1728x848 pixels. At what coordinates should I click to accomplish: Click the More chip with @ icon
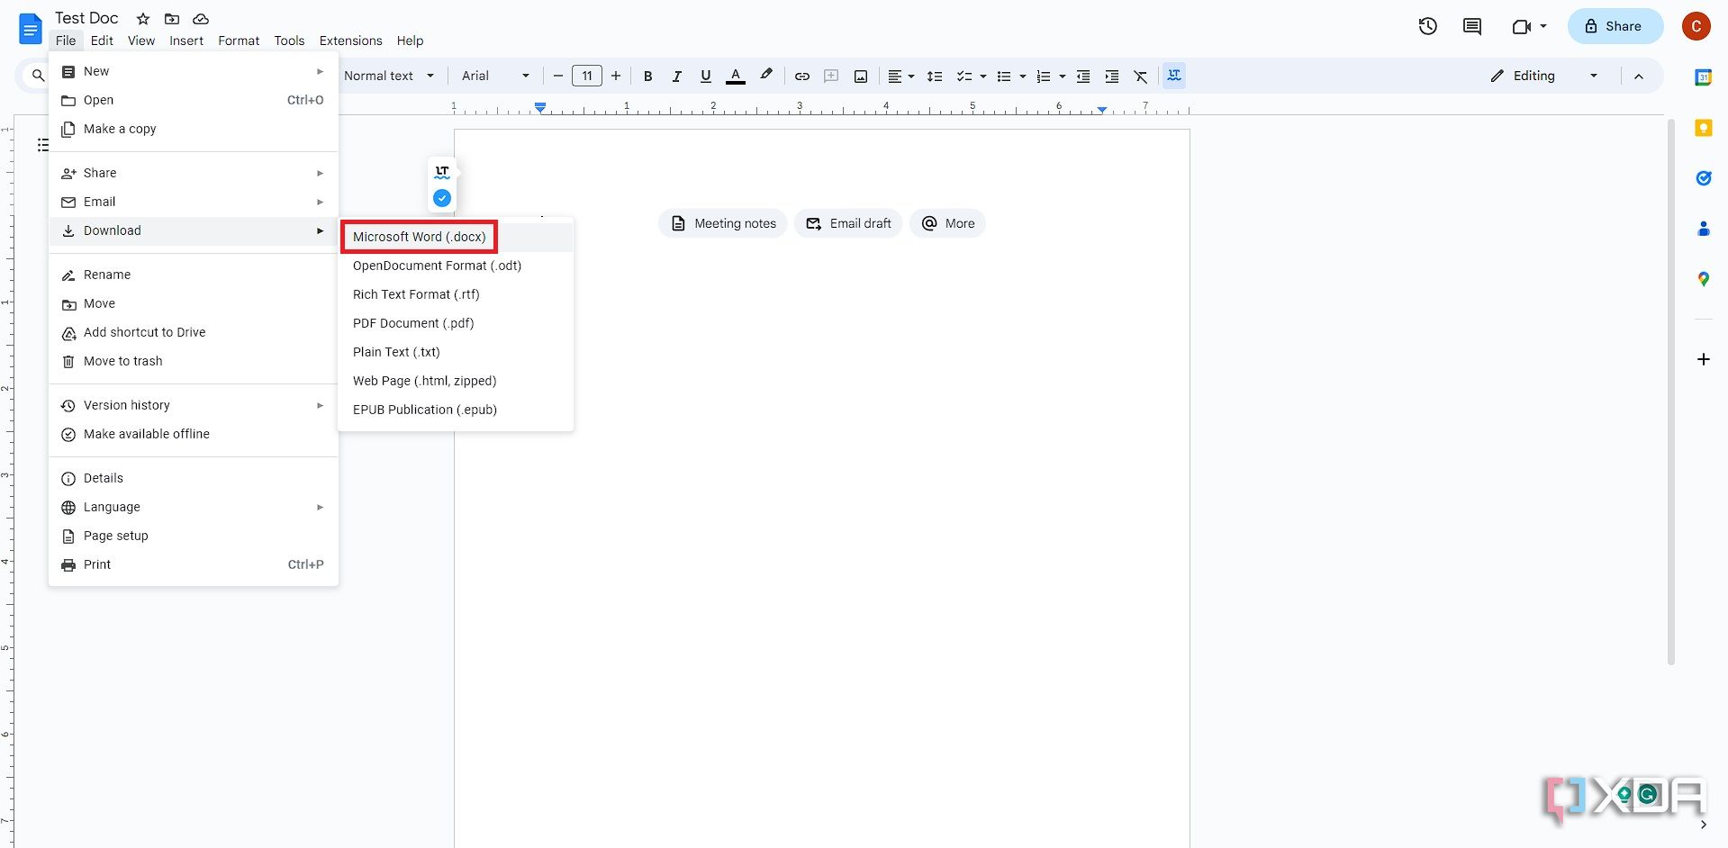point(947,223)
